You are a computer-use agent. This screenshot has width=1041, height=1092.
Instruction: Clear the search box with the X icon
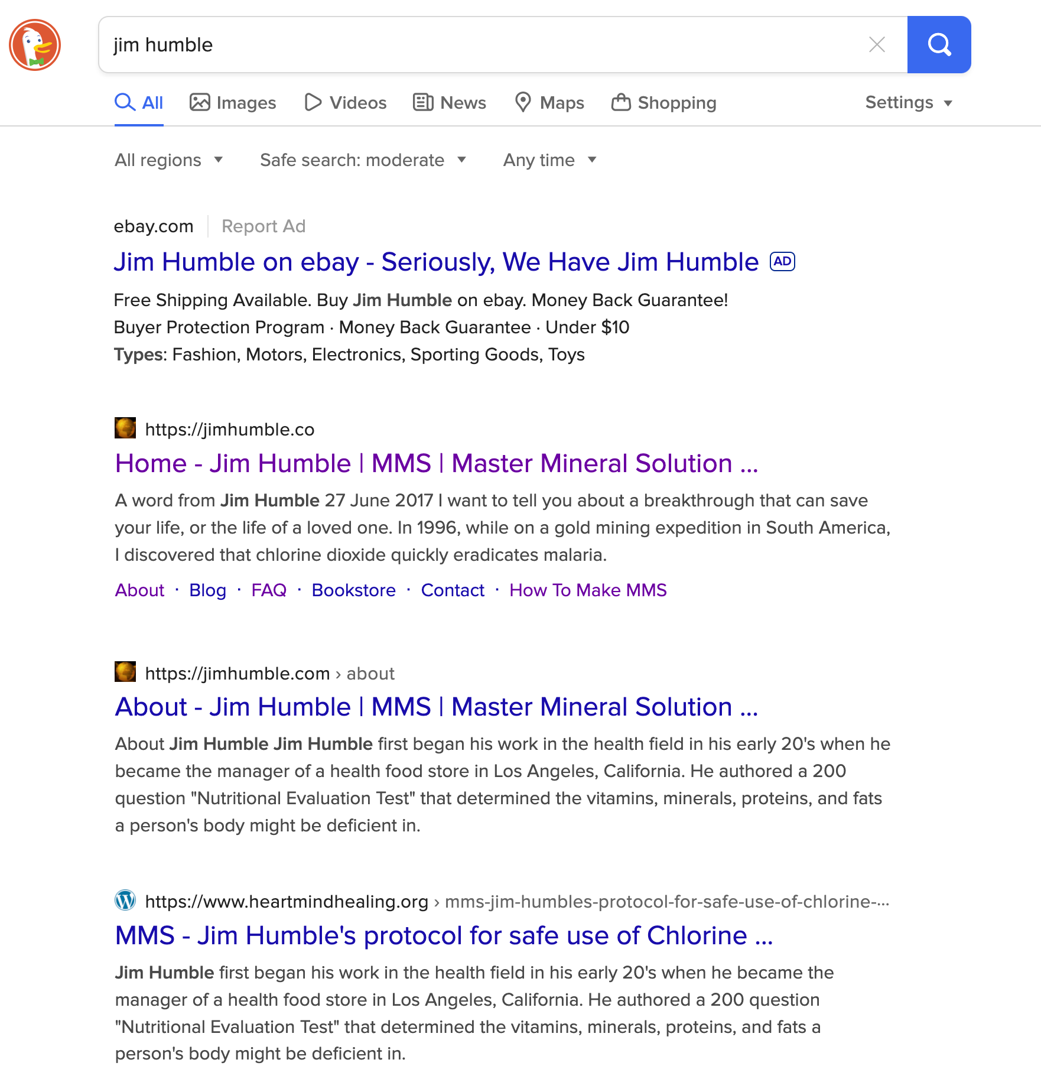(x=877, y=45)
